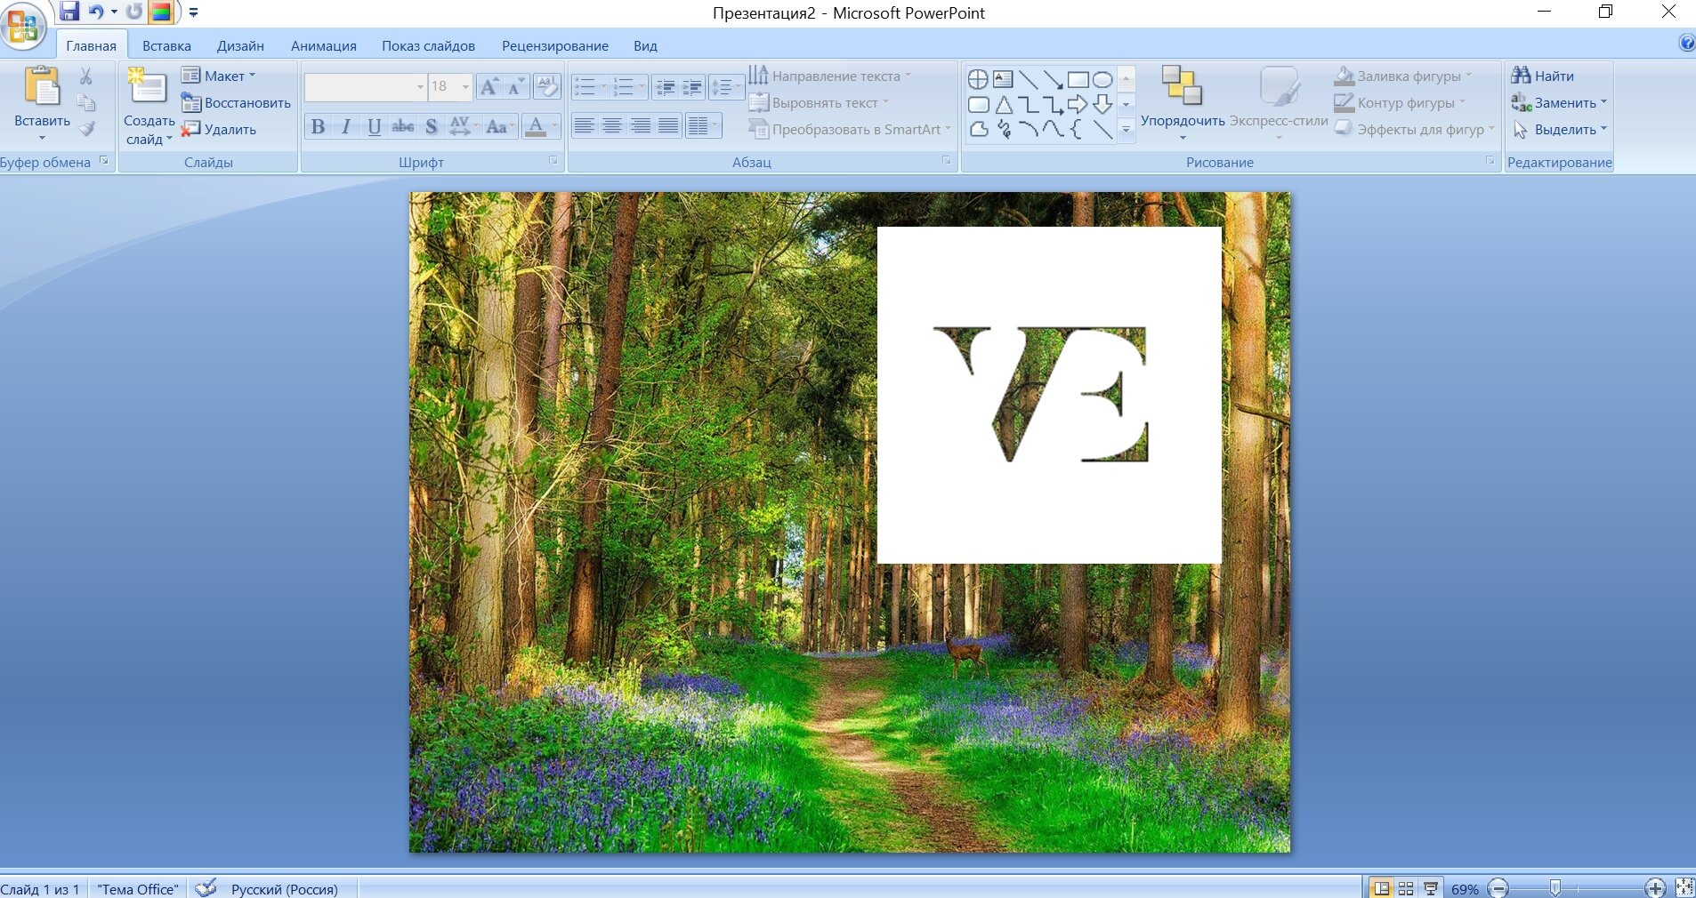
Task: Center align the text
Action: 612,125
